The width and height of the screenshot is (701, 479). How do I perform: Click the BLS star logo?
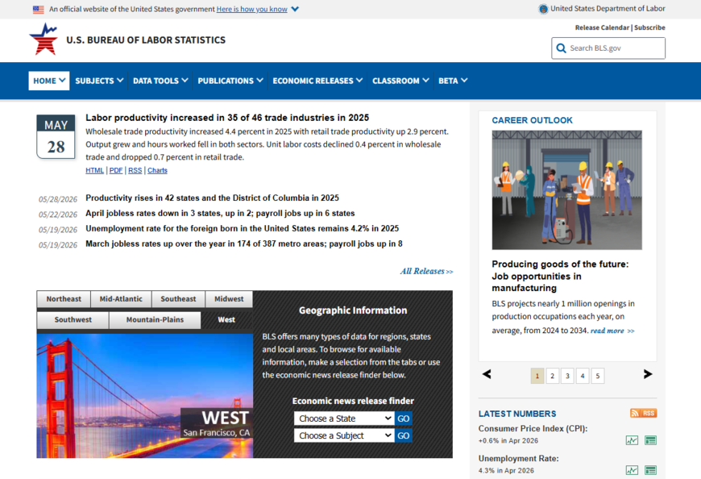44,40
